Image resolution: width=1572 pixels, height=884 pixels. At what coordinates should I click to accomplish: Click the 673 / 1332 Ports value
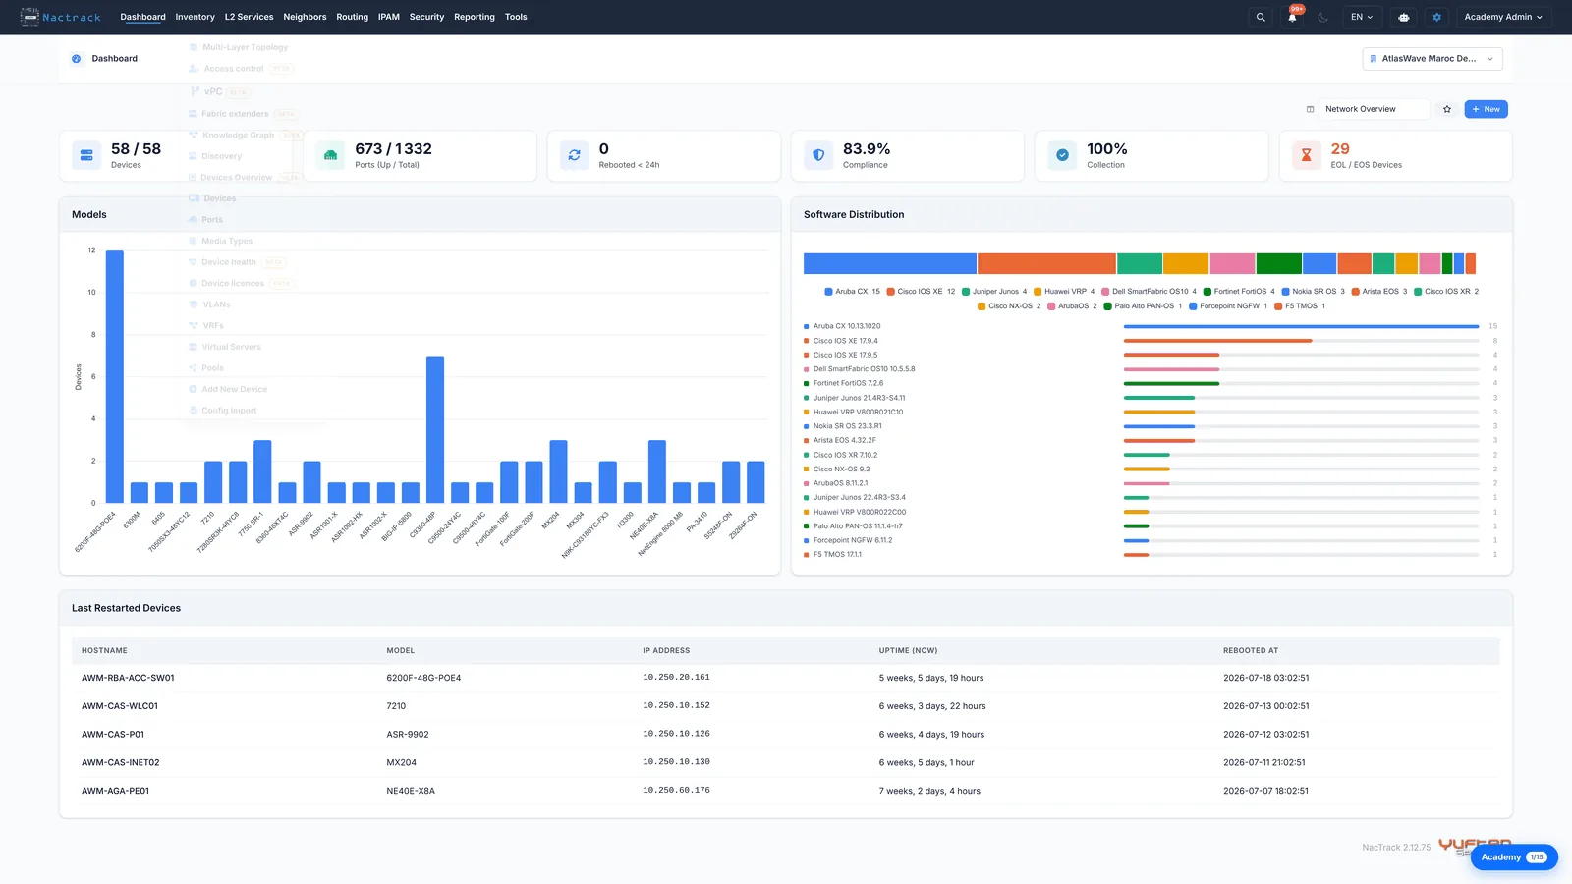tap(393, 149)
